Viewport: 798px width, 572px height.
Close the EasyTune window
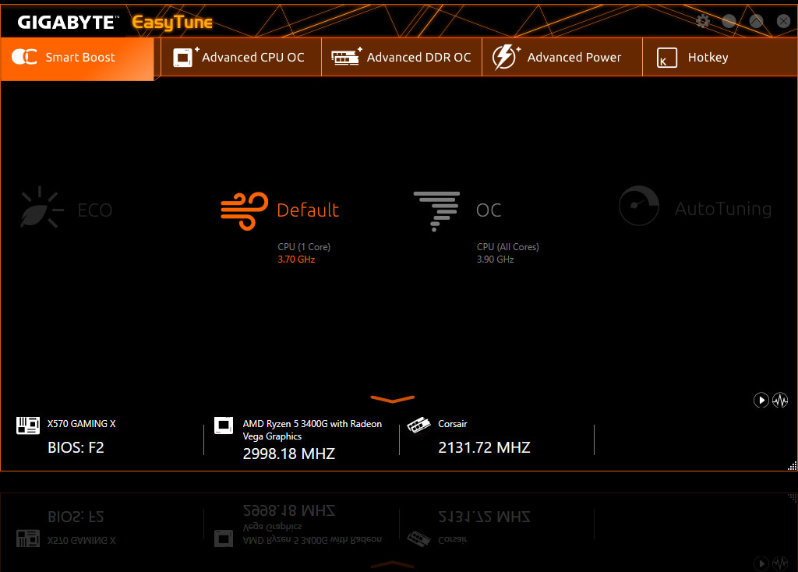click(x=783, y=21)
